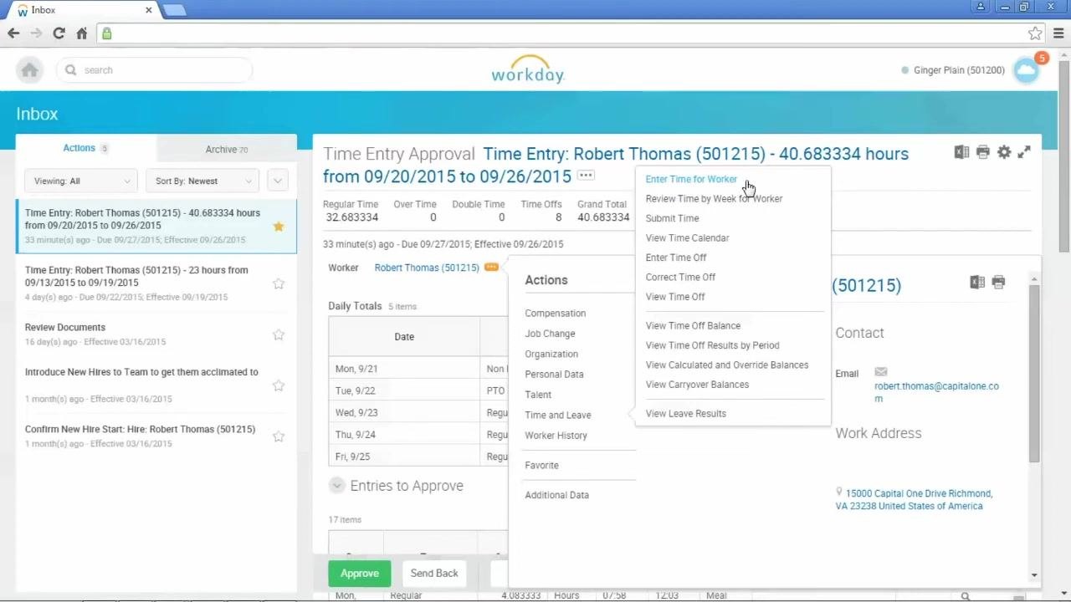
Task: Open the 15000 Capital One Drive address link
Action: (x=914, y=500)
